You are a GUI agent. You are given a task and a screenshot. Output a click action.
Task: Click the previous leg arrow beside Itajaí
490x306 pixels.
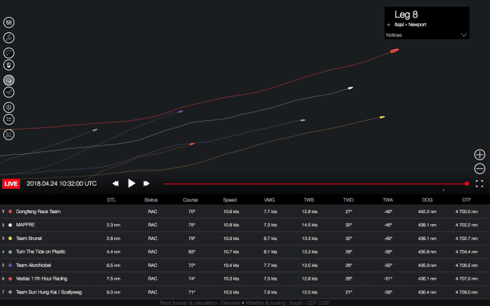[x=389, y=25]
